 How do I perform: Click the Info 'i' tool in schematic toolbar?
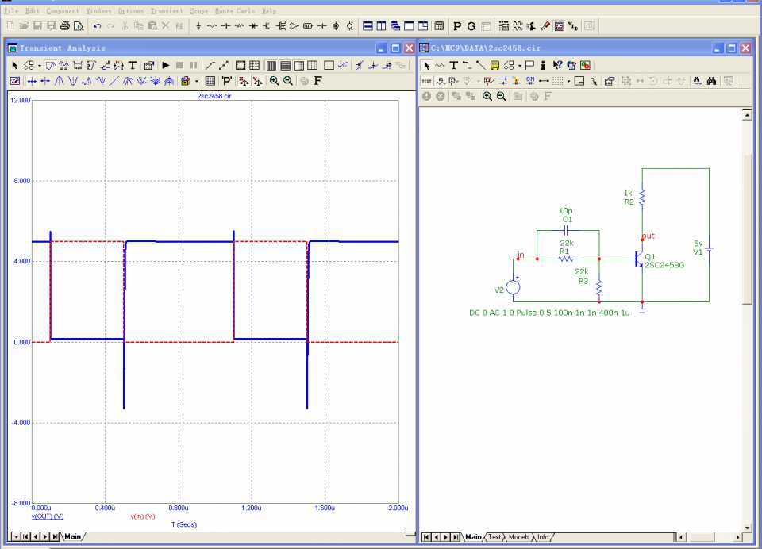click(x=543, y=65)
